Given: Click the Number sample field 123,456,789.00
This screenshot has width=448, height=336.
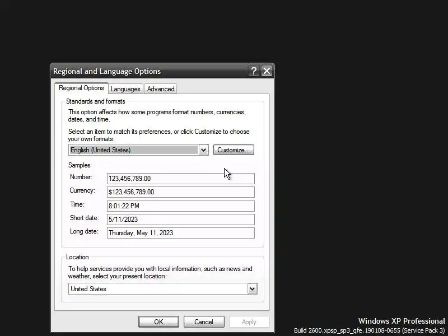Looking at the screenshot, I should (x=180, y=179).
